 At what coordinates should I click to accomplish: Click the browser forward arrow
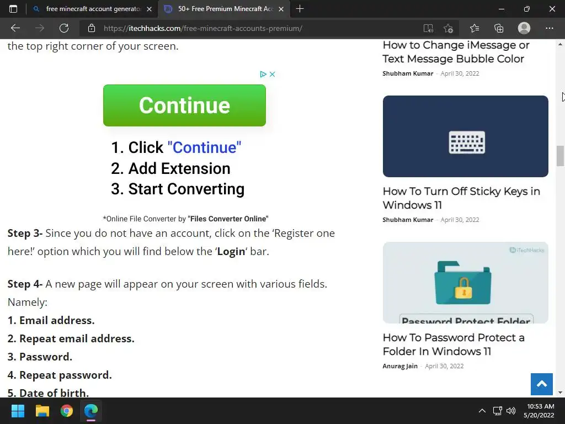(40, 28)
